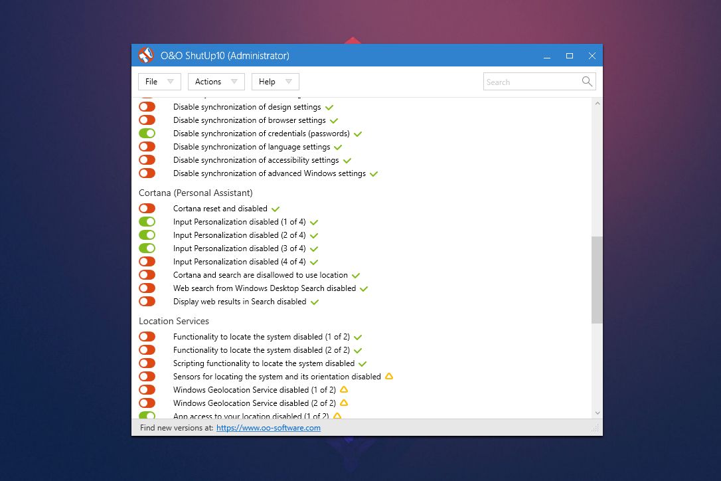Switch off Input Personalization disabled (2 of 4)
This screenshot has width=721, height=481.
click(147, 235)
